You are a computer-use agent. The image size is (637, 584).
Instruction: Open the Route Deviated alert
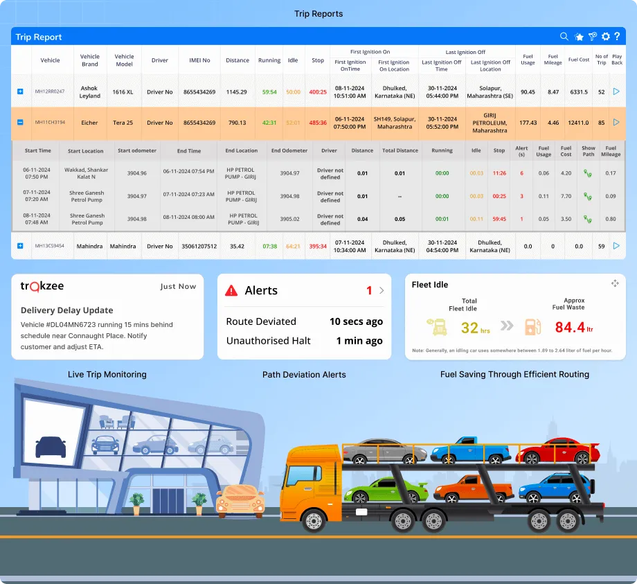point(304,321)
